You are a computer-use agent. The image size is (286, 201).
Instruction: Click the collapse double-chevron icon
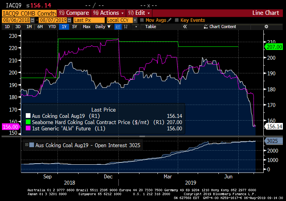185,27
